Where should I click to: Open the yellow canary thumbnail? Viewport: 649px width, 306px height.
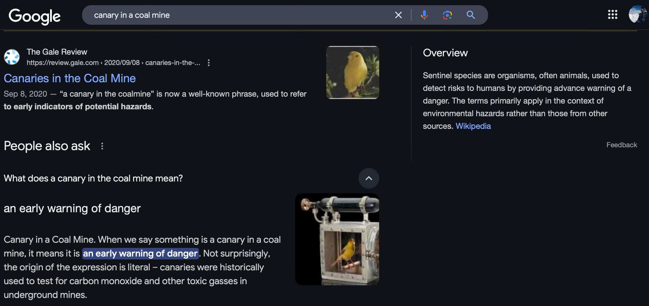click(x=352, y=72)
